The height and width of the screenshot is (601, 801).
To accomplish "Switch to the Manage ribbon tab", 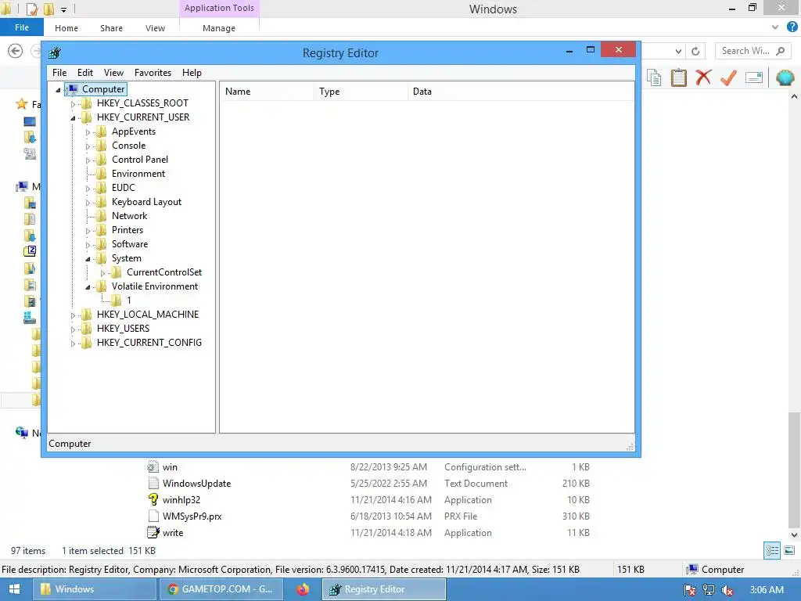I will (x=219, y=28).
